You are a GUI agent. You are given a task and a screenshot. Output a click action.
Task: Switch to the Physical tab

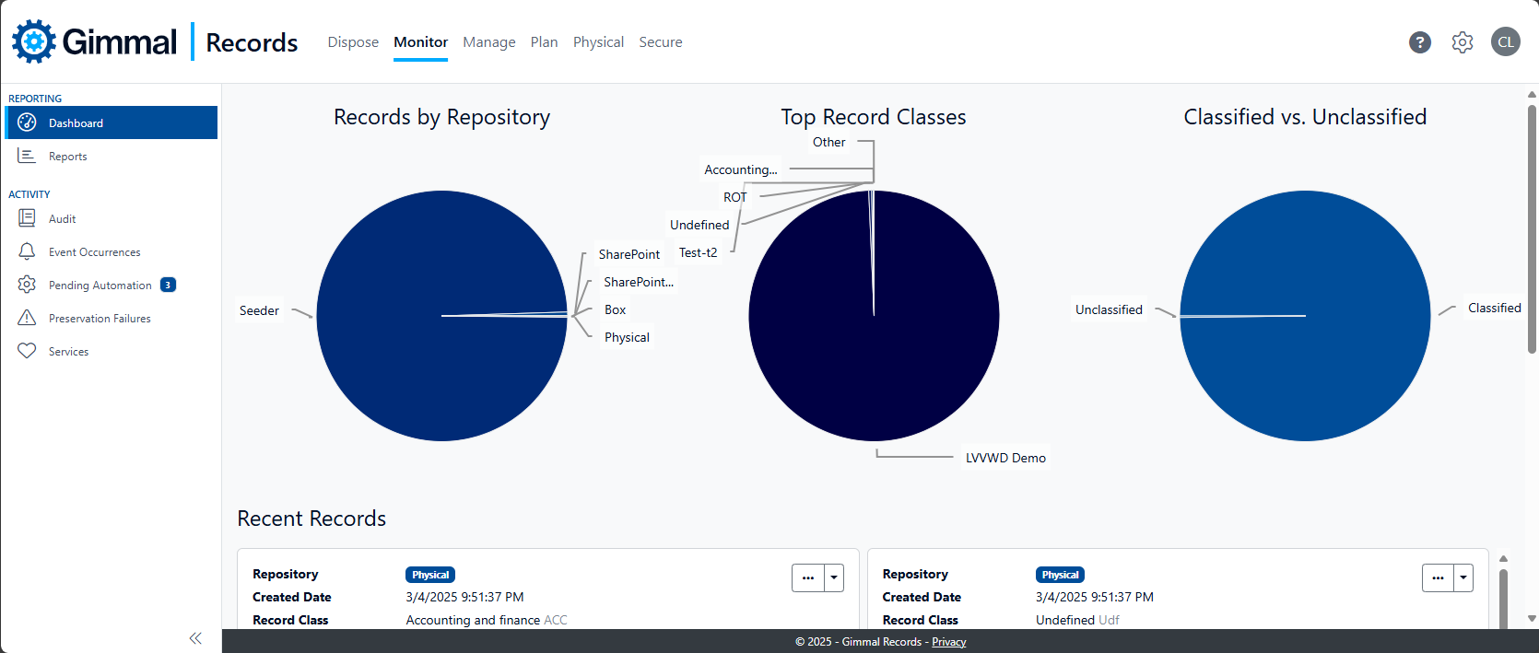click(598, 42)
